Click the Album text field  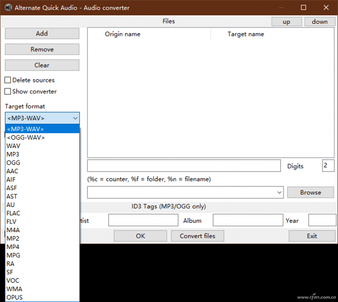[248, 220]
